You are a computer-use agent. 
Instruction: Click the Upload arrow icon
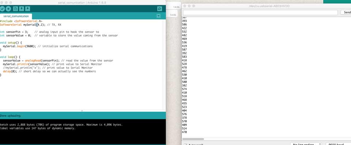(8, 9)
